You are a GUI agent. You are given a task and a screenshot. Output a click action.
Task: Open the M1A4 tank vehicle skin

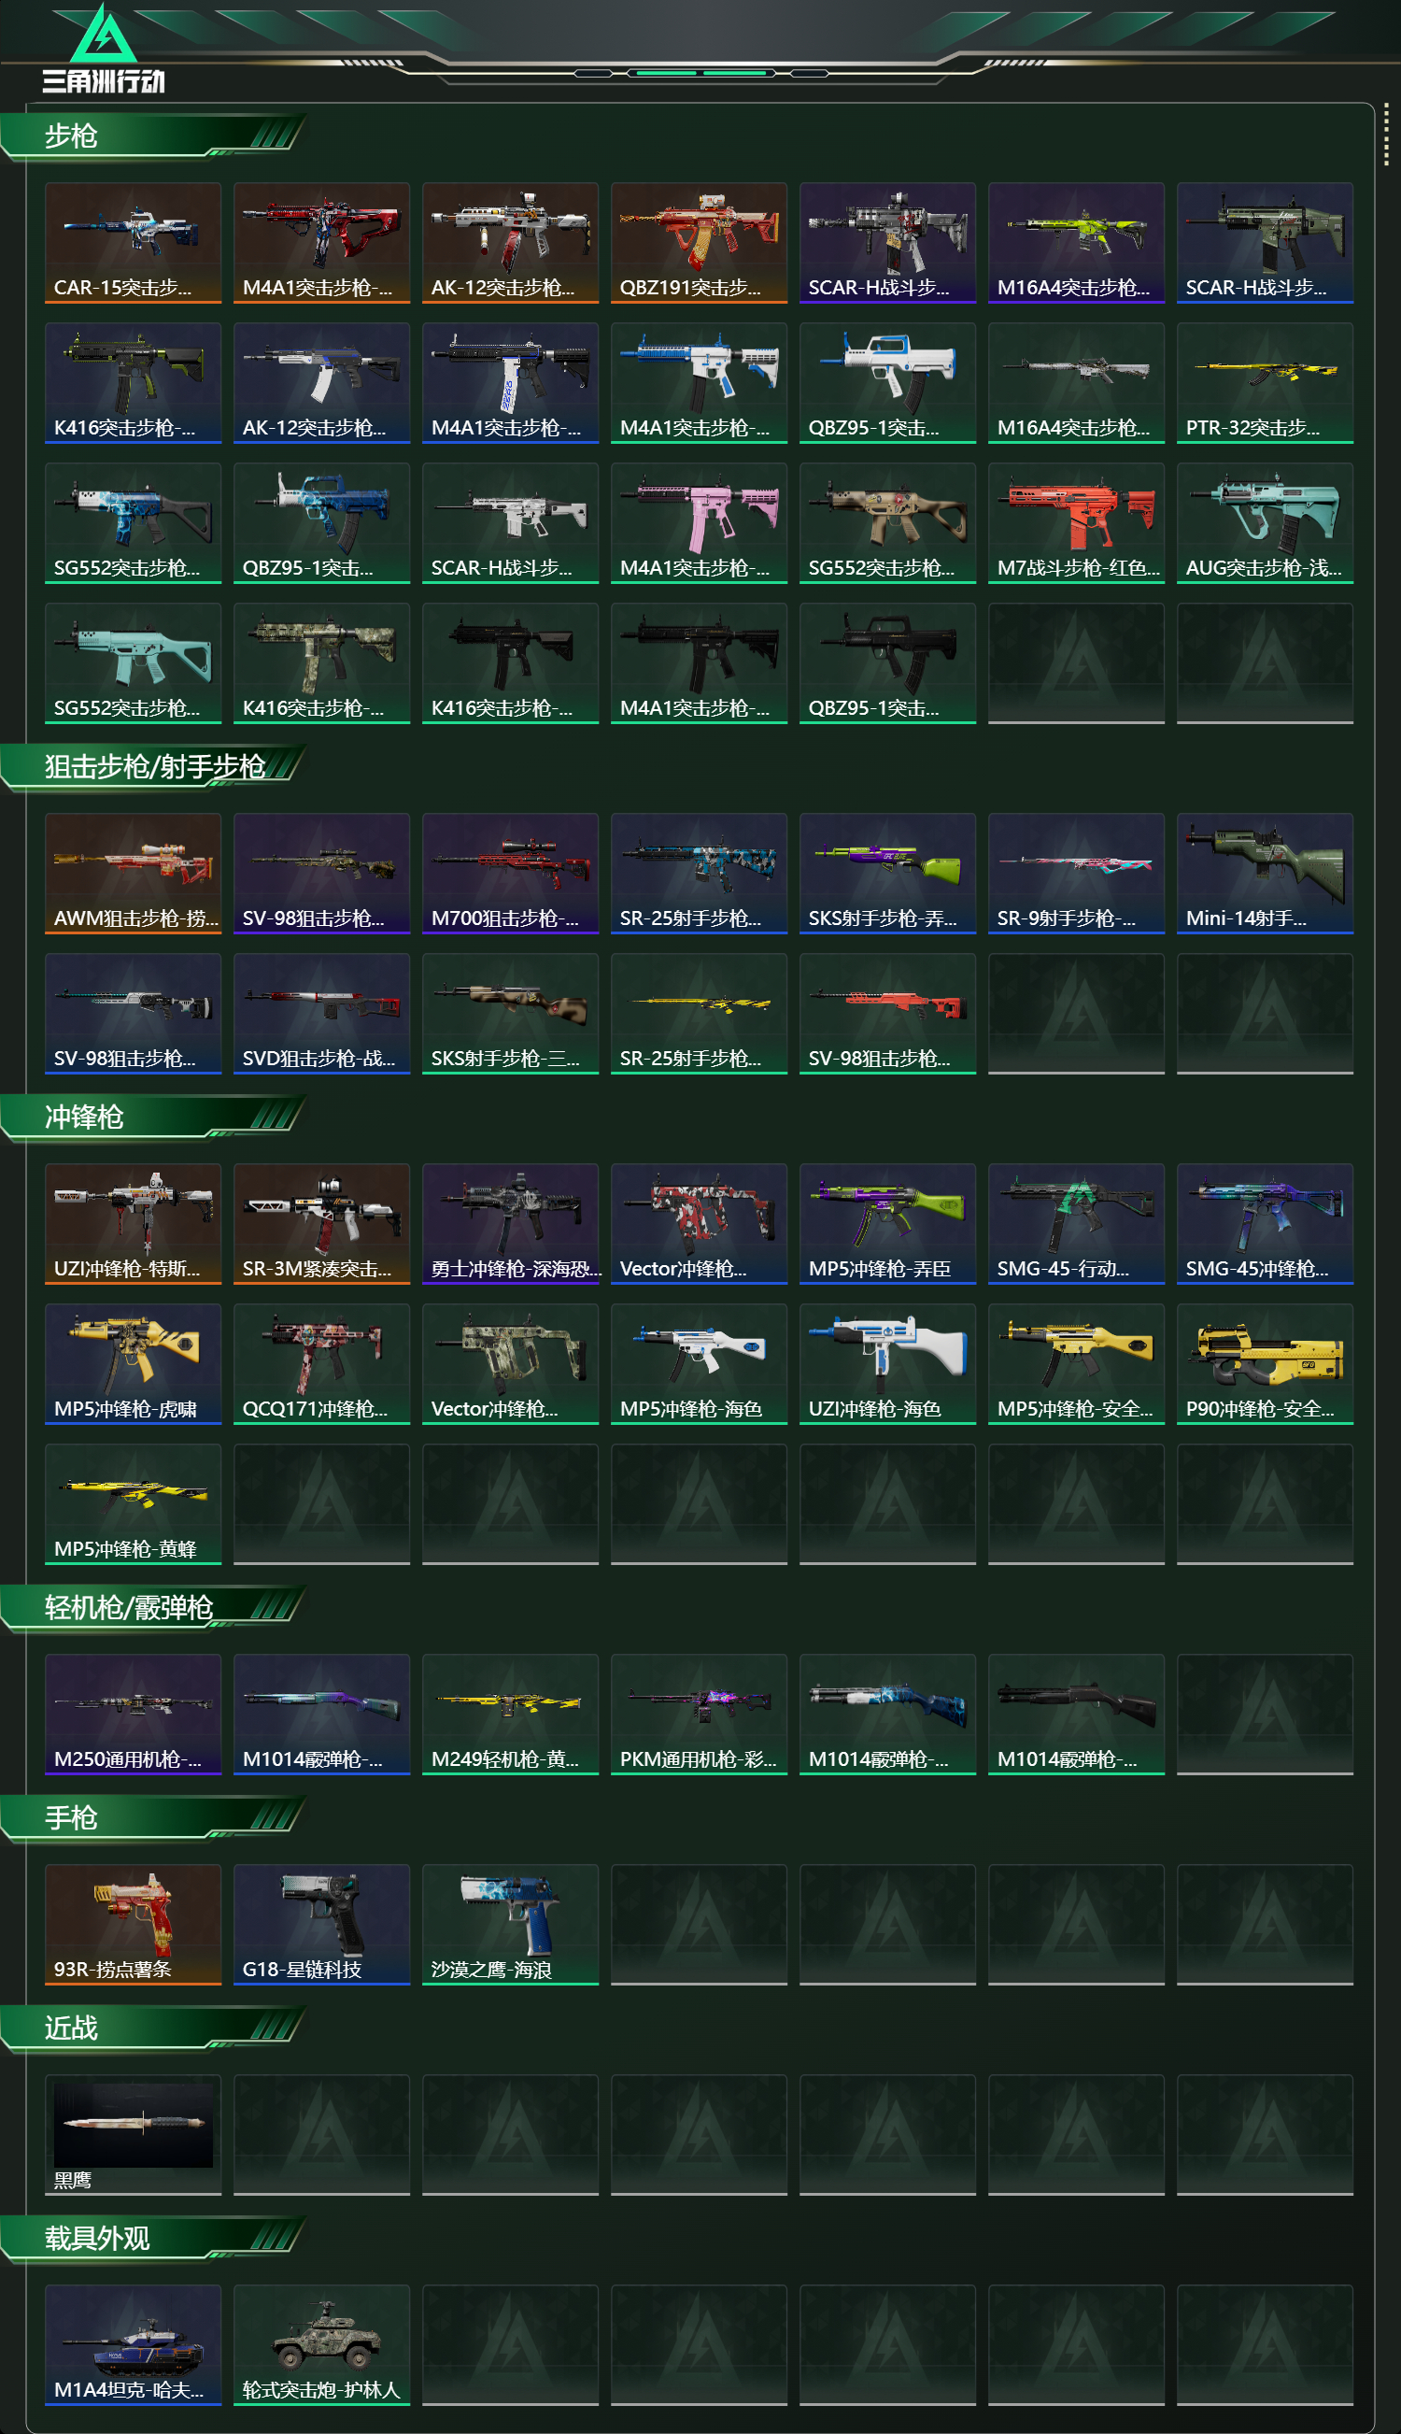click(x=133, y=2344)
